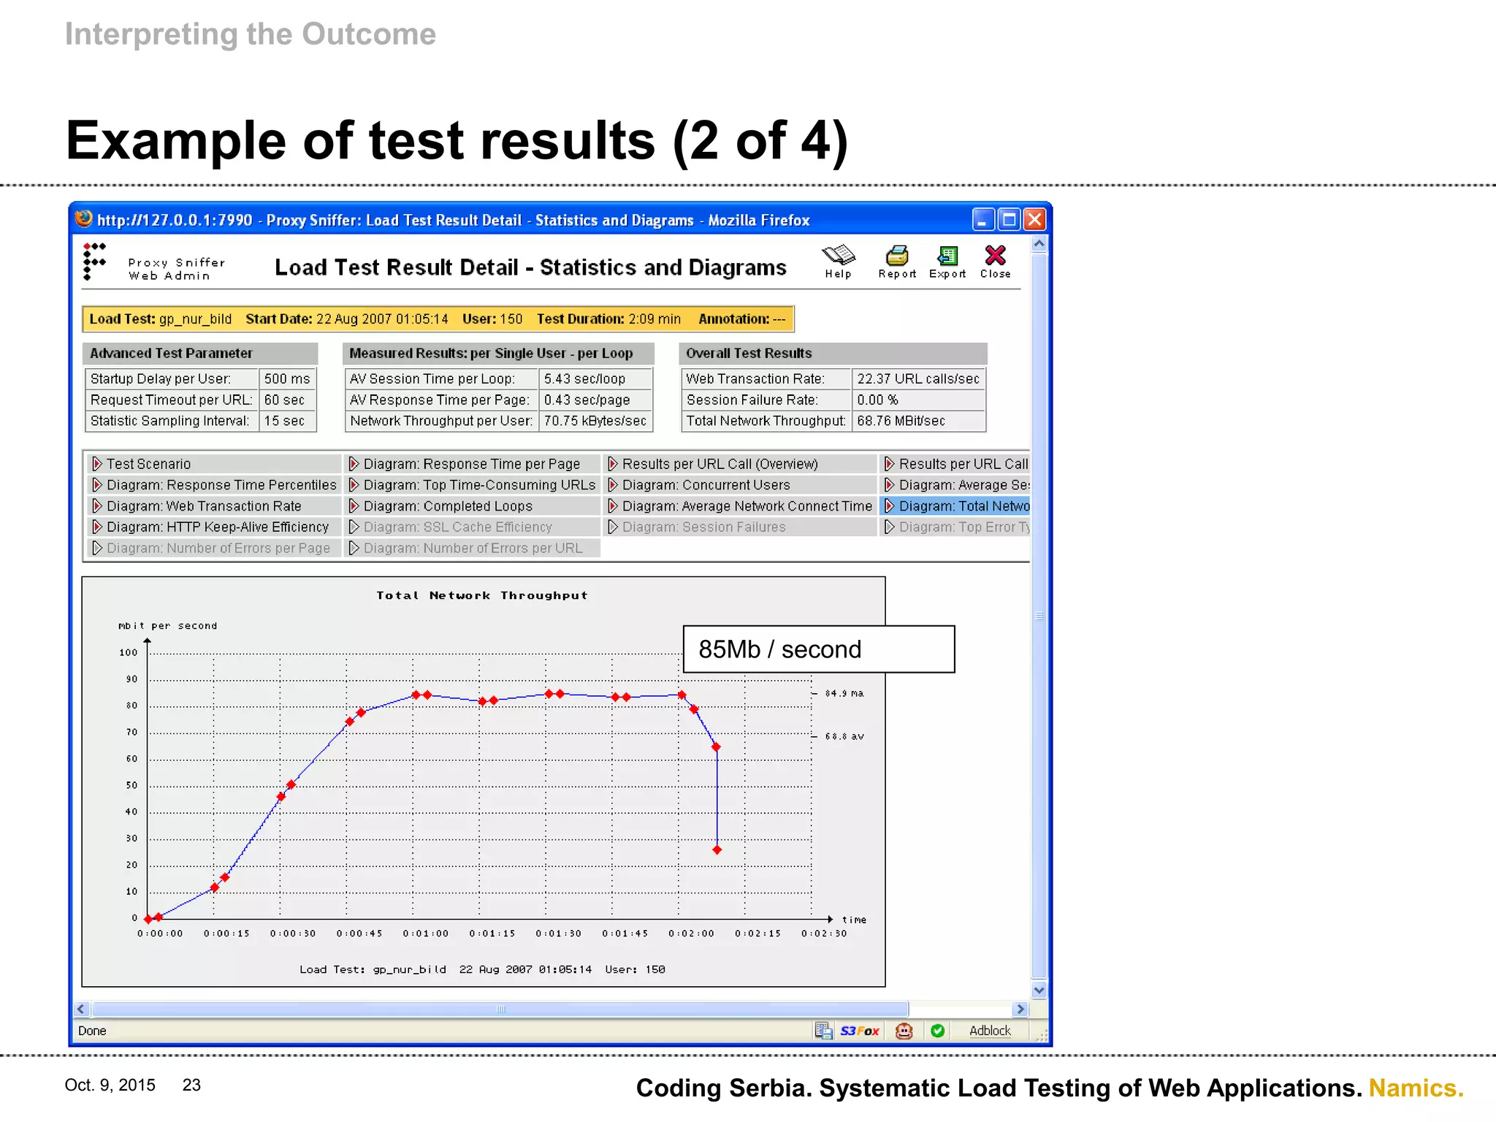Click the last red data point on chart
This screenshot has width=1496, height=1122.
pos(717,850)
